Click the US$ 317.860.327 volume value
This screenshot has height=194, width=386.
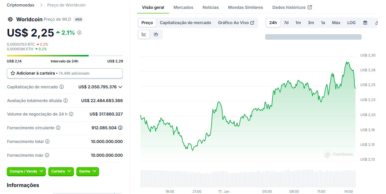pos(106,114)
